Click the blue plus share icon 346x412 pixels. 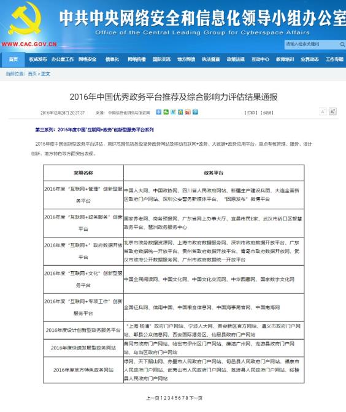coord(158,112)
